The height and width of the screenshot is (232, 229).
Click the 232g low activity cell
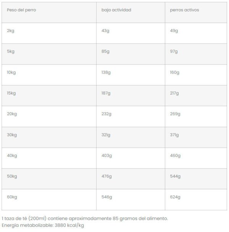pyautogui.click(x=131, y=116)
